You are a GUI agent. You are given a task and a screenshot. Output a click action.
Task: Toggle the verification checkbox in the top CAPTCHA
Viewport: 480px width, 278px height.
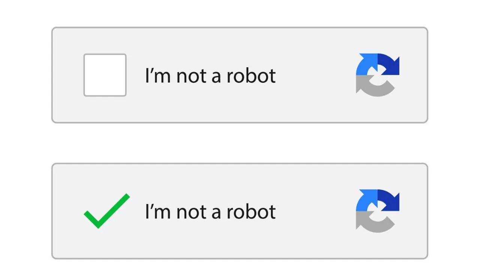105,75
